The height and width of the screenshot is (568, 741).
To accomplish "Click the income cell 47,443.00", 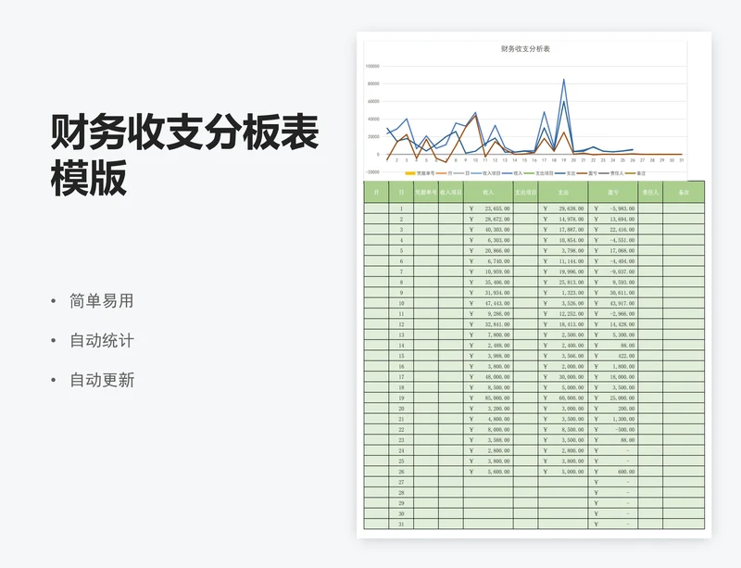I will [x=488, y=303].
